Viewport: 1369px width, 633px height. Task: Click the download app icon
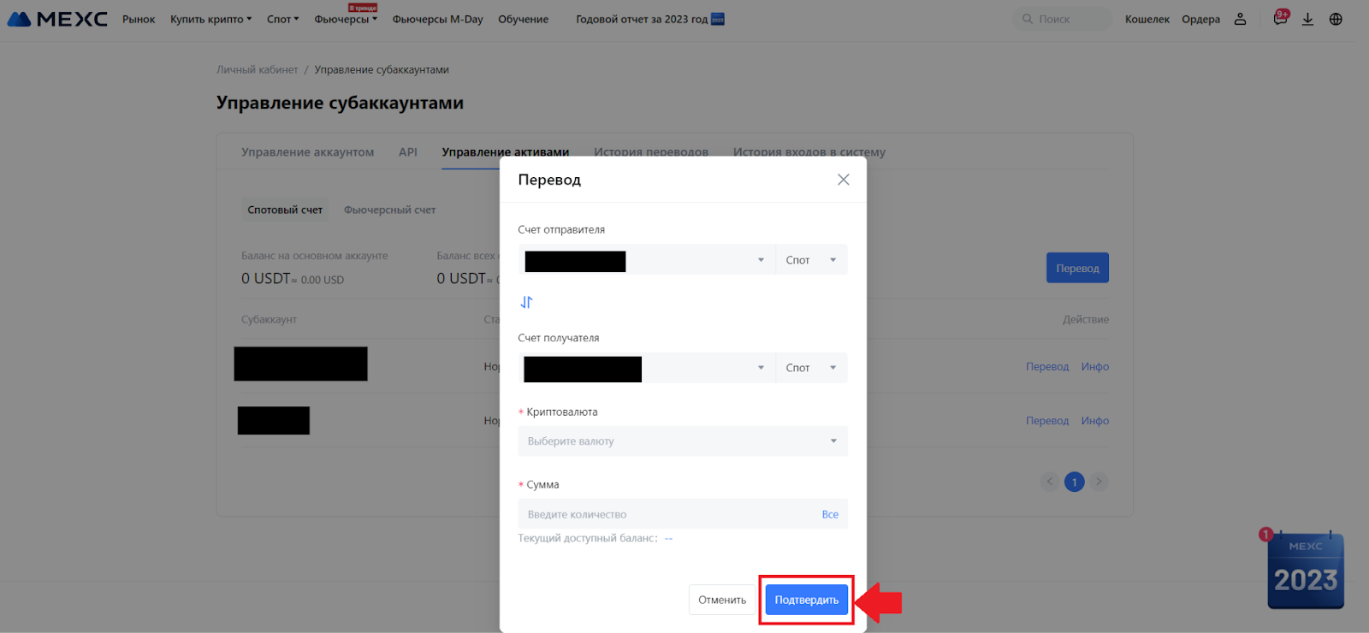tap(1307, 19)
